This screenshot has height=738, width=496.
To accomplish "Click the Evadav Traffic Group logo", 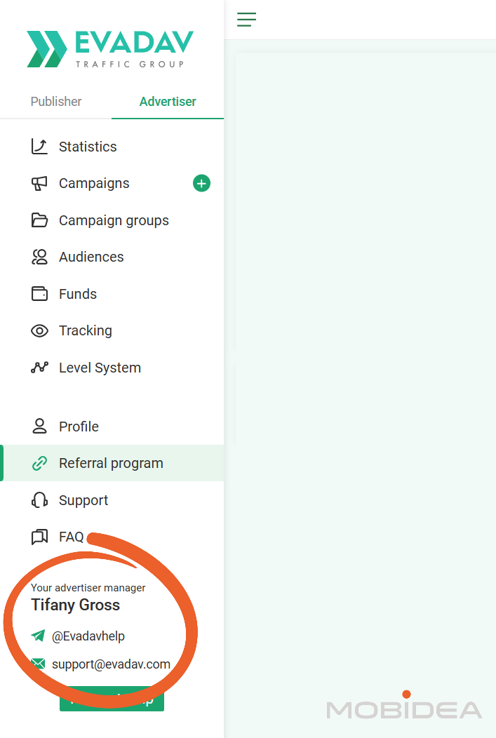I will pyautogui.click(x=110, y=49).
